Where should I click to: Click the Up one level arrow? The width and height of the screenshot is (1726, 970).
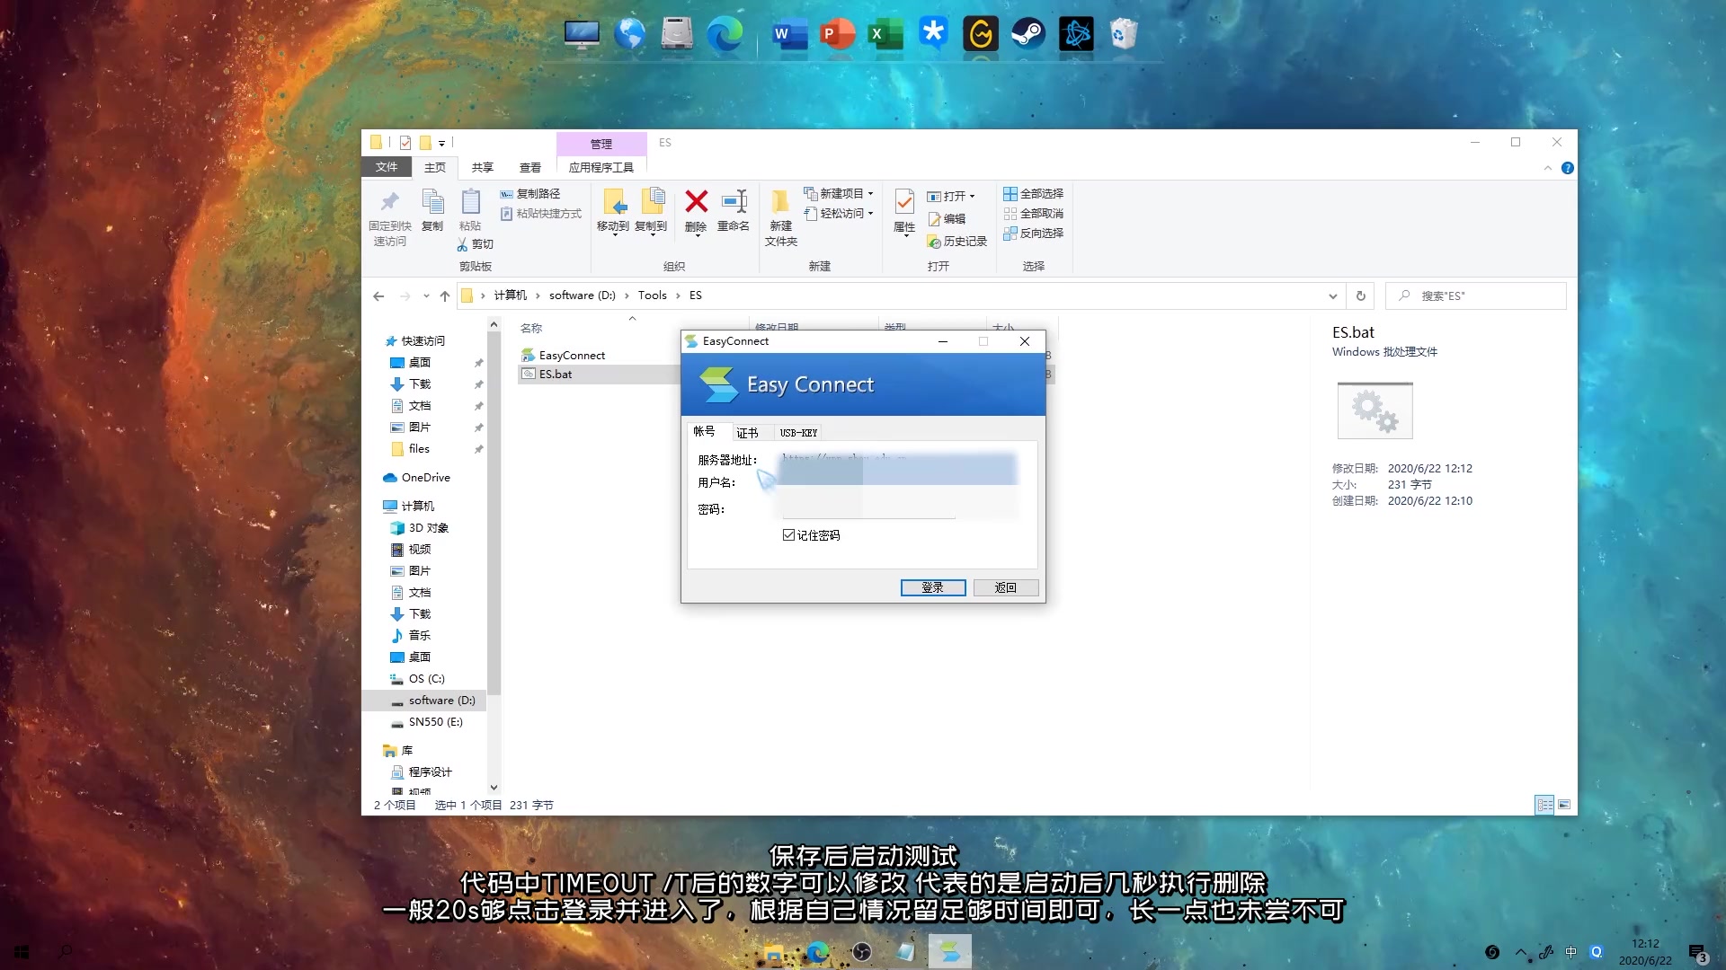[445, 296]
